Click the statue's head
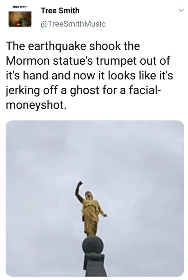This screenshot has width=188, height=280. [x=88, y=195]
